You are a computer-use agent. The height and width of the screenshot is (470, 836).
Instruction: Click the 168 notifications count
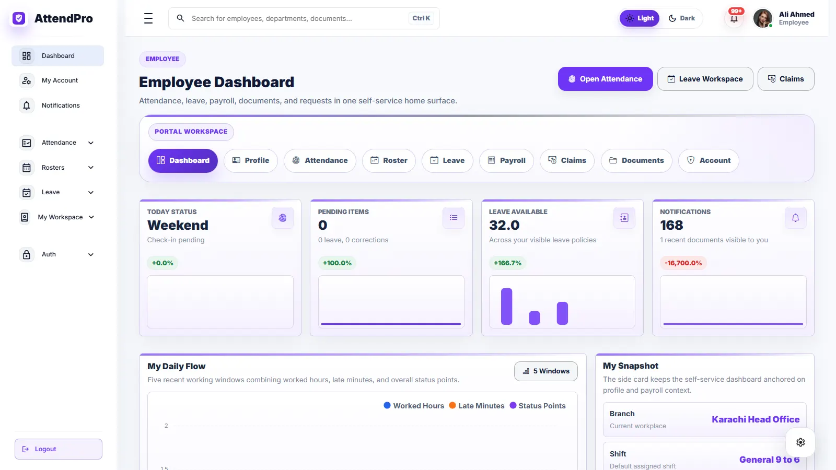coord(671,225)
